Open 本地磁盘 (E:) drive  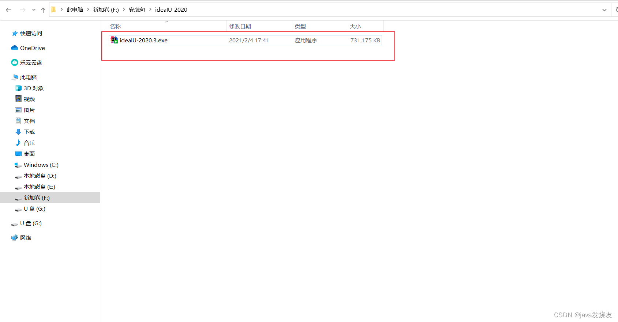pos(40,187)
